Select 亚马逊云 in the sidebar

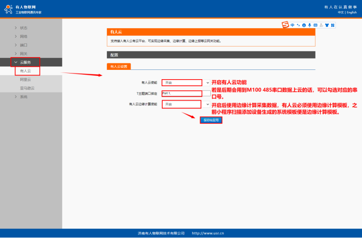pyautogui.click(x=27, y=88)
